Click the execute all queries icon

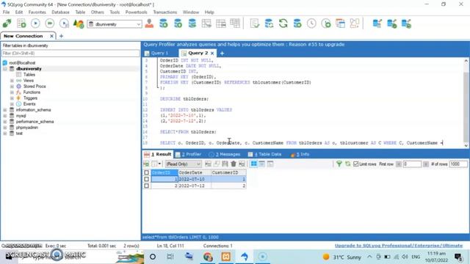[50, 23]
